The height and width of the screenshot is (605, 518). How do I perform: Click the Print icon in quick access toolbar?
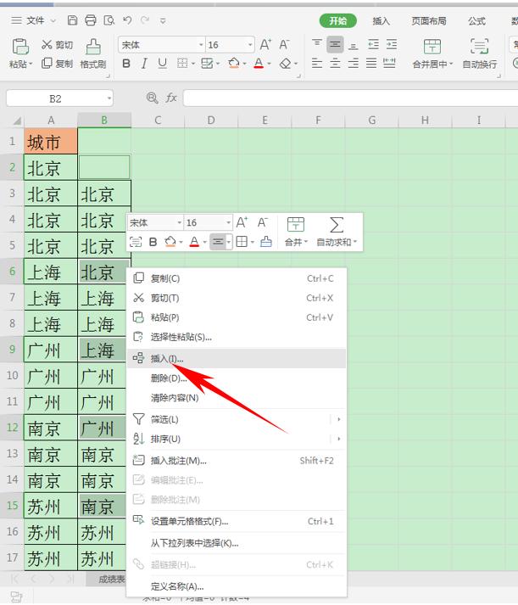click(90, 20)
